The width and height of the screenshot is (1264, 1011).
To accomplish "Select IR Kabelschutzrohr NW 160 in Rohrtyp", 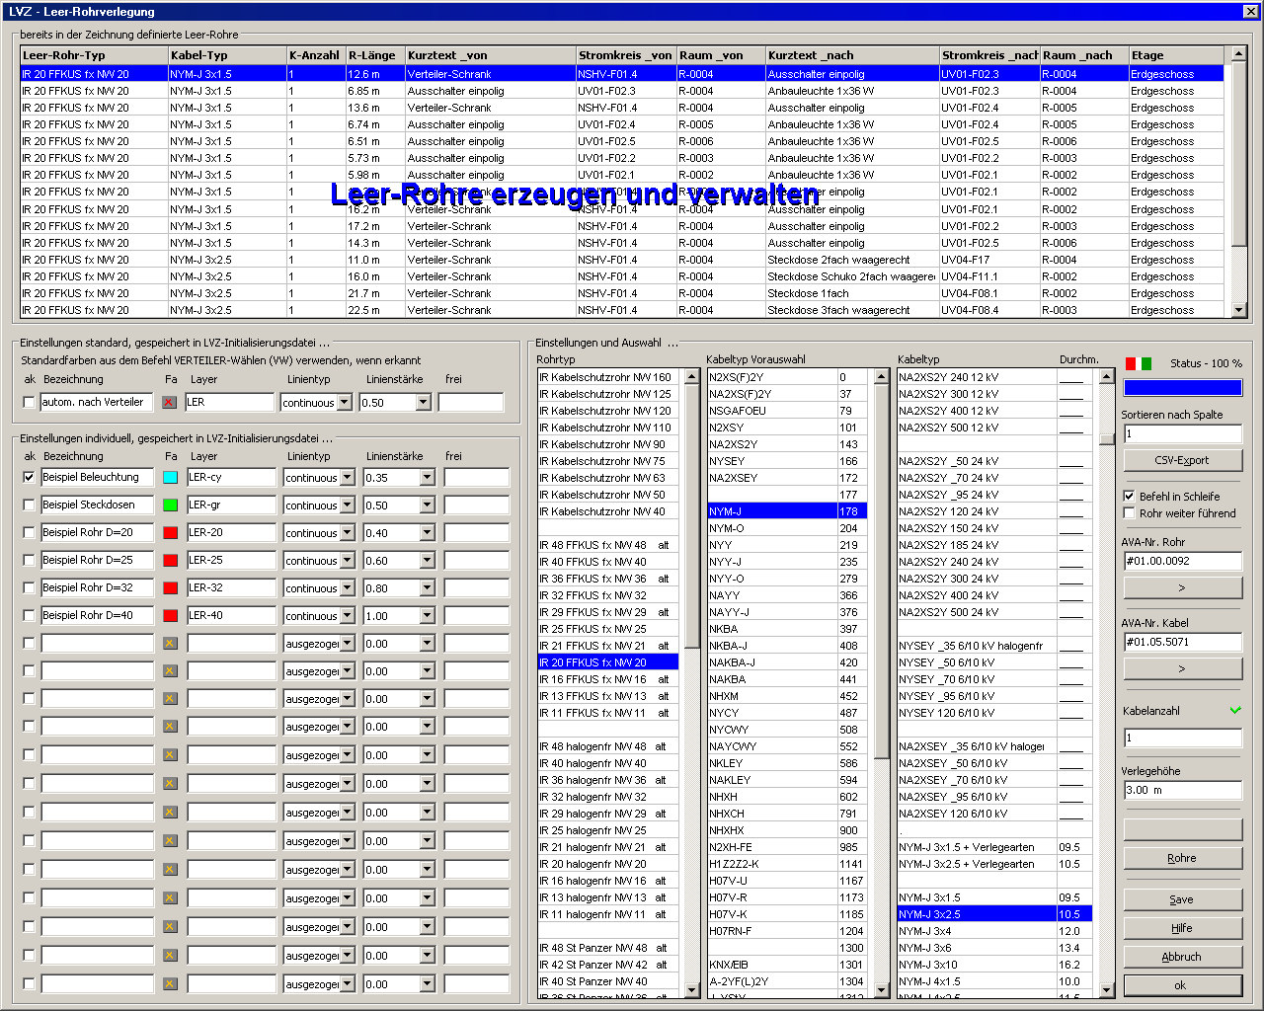I will (607, 377).
